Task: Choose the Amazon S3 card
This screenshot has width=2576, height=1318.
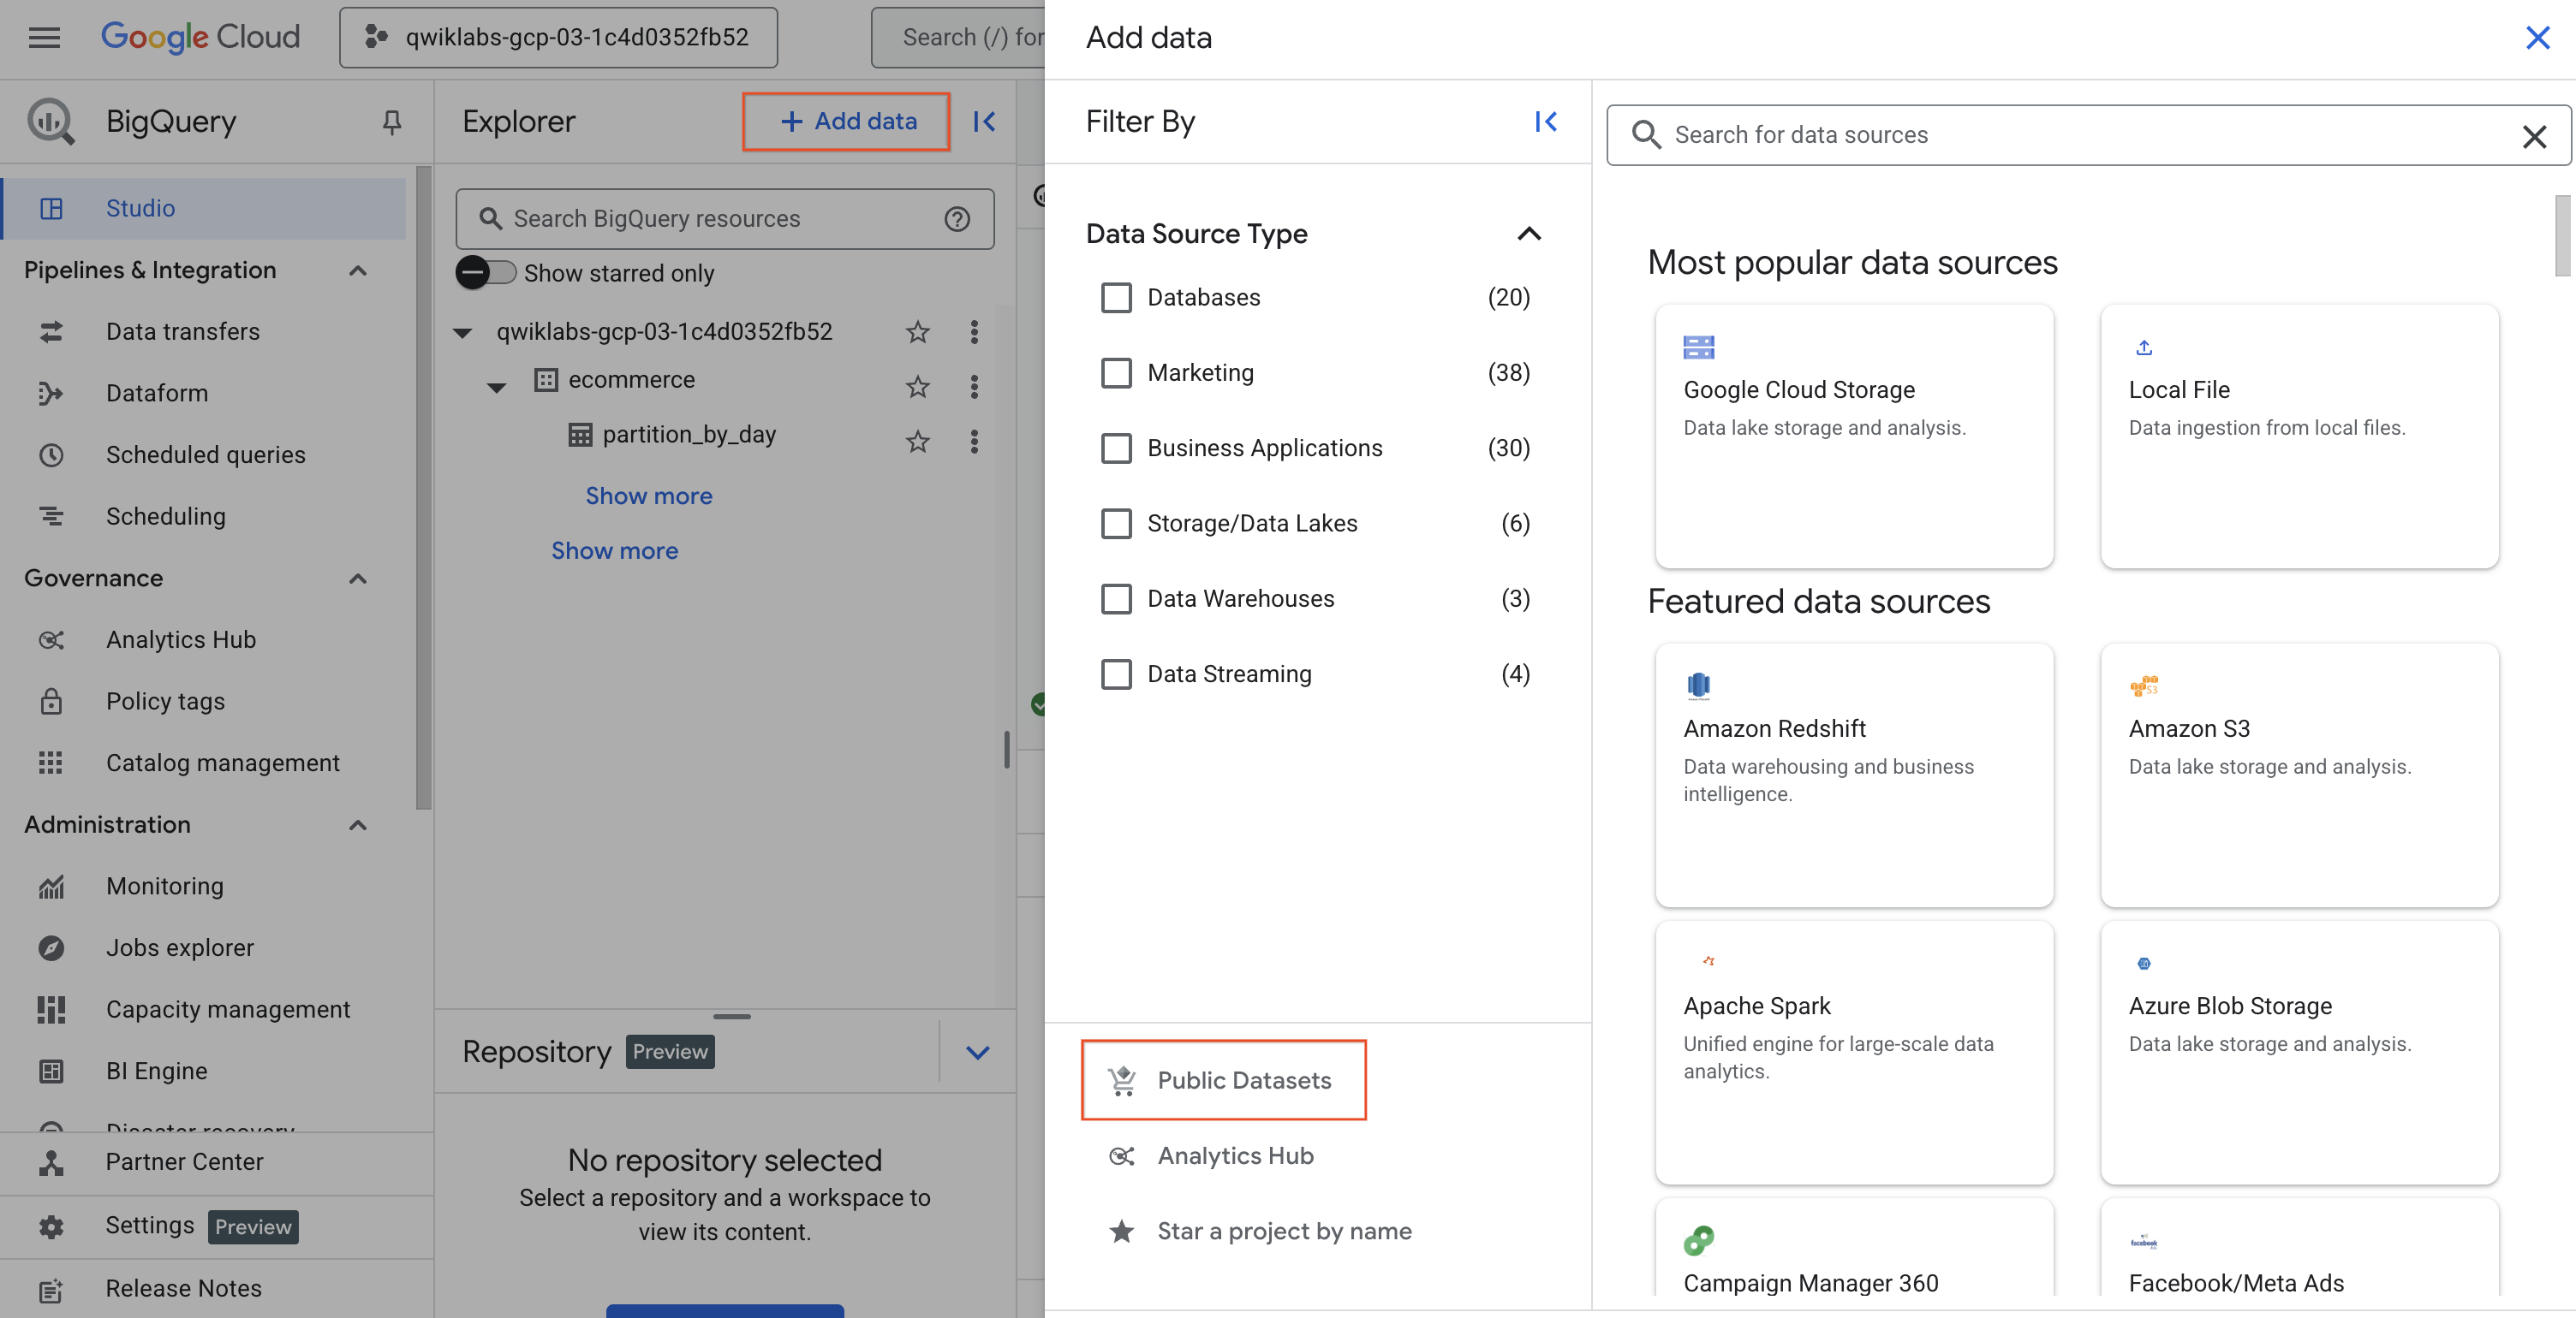Action: point(2299,775)
